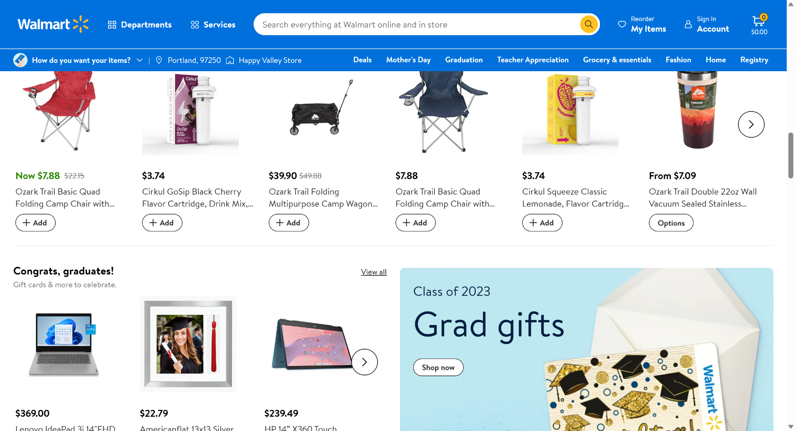
Task: Click the Reorder My Items heart icon
Action: [x=622, y=24]
